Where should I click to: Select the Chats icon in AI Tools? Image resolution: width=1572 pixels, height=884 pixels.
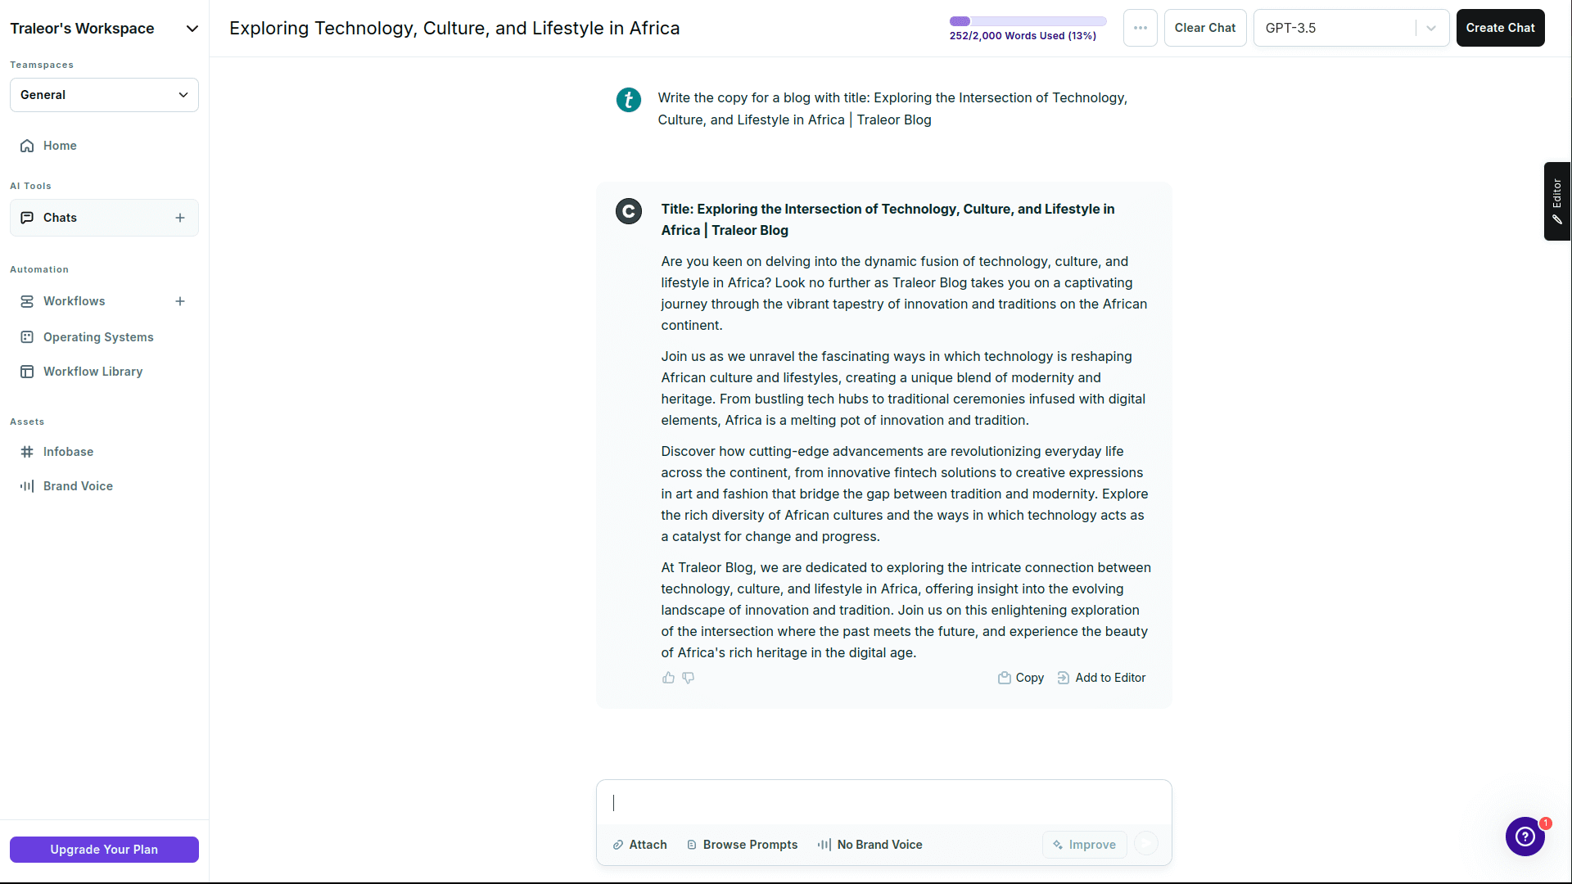[28, 218]
